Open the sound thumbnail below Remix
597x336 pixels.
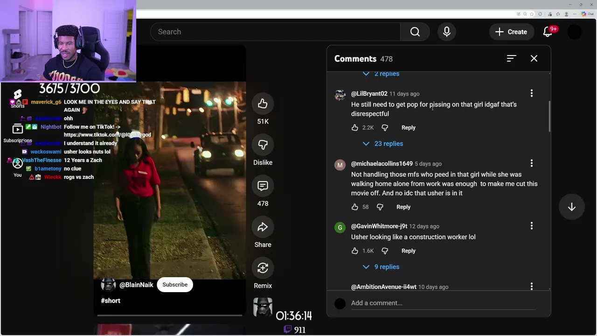click(x=263, y=307)
